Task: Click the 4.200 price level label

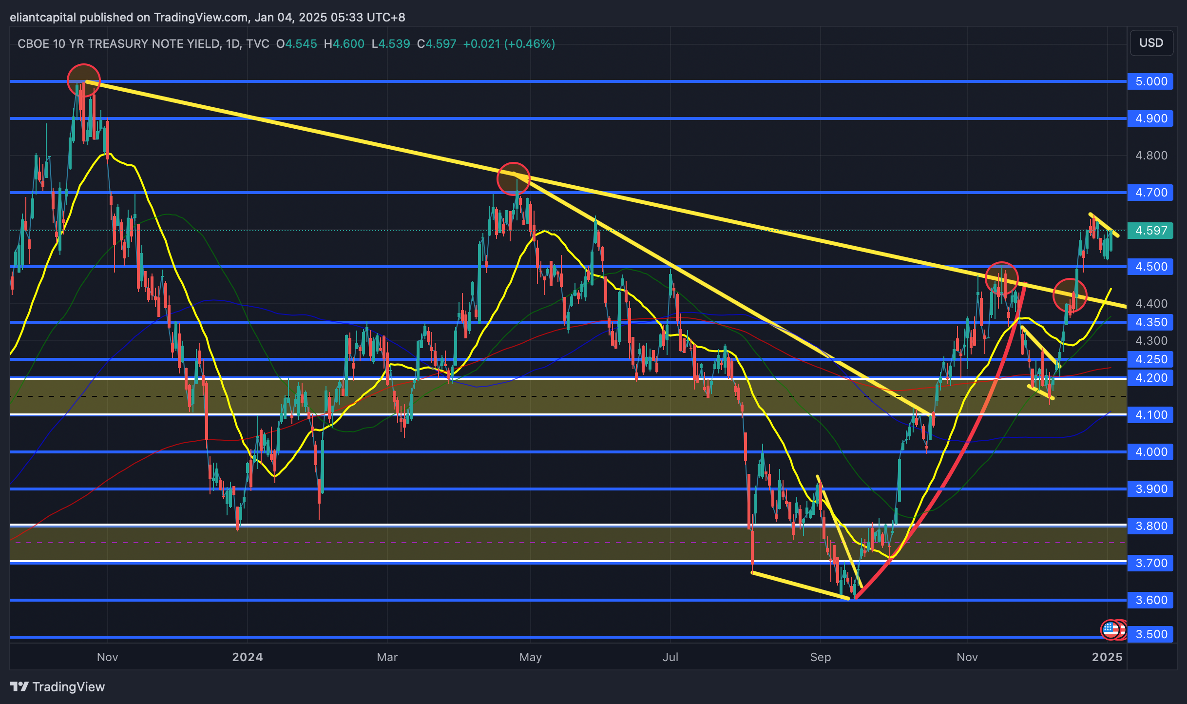Action: click(1150, 378)
